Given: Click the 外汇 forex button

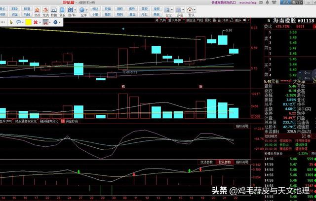Looking at the screenshot, I should 144,14.
